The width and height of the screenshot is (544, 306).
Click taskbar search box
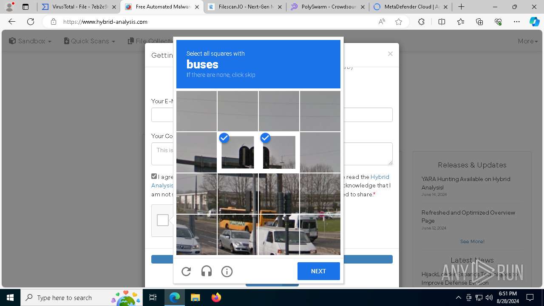(82, 297)
